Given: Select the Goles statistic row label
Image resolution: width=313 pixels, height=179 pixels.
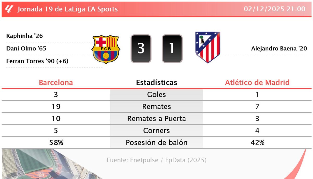Looking at the screenshot, I should (x=156, y=95).
